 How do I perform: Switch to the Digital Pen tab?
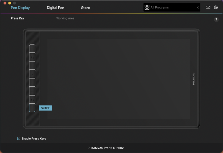(x=55, y=8)
